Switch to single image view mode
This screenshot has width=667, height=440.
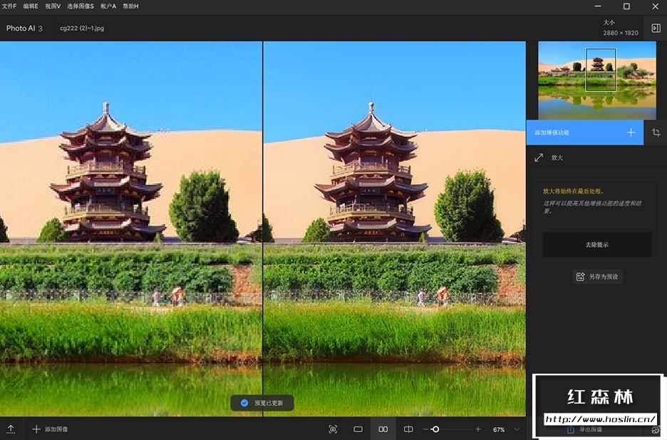[x=358, y=429]
